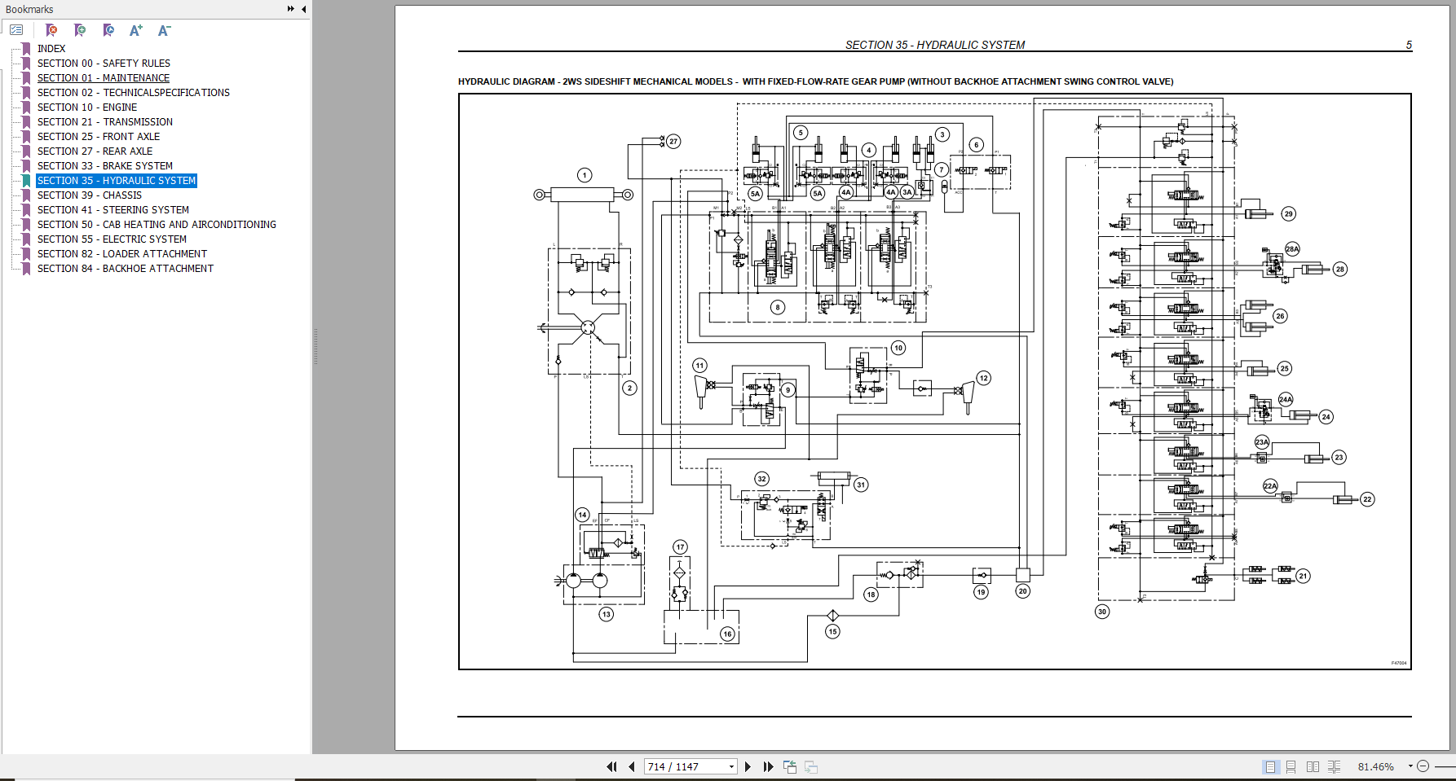
Task: Collapse the Bookmarks panel
Action: pos(304,9)
